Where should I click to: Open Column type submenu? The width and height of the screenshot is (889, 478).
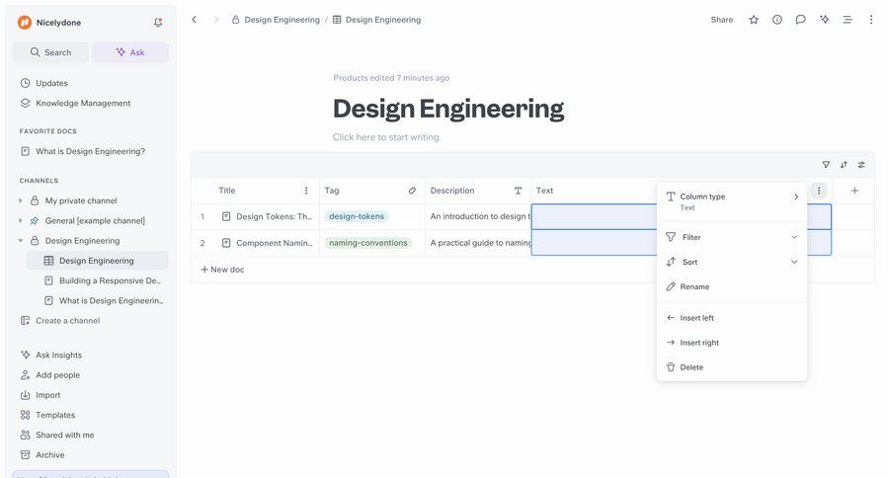point(732,201)
